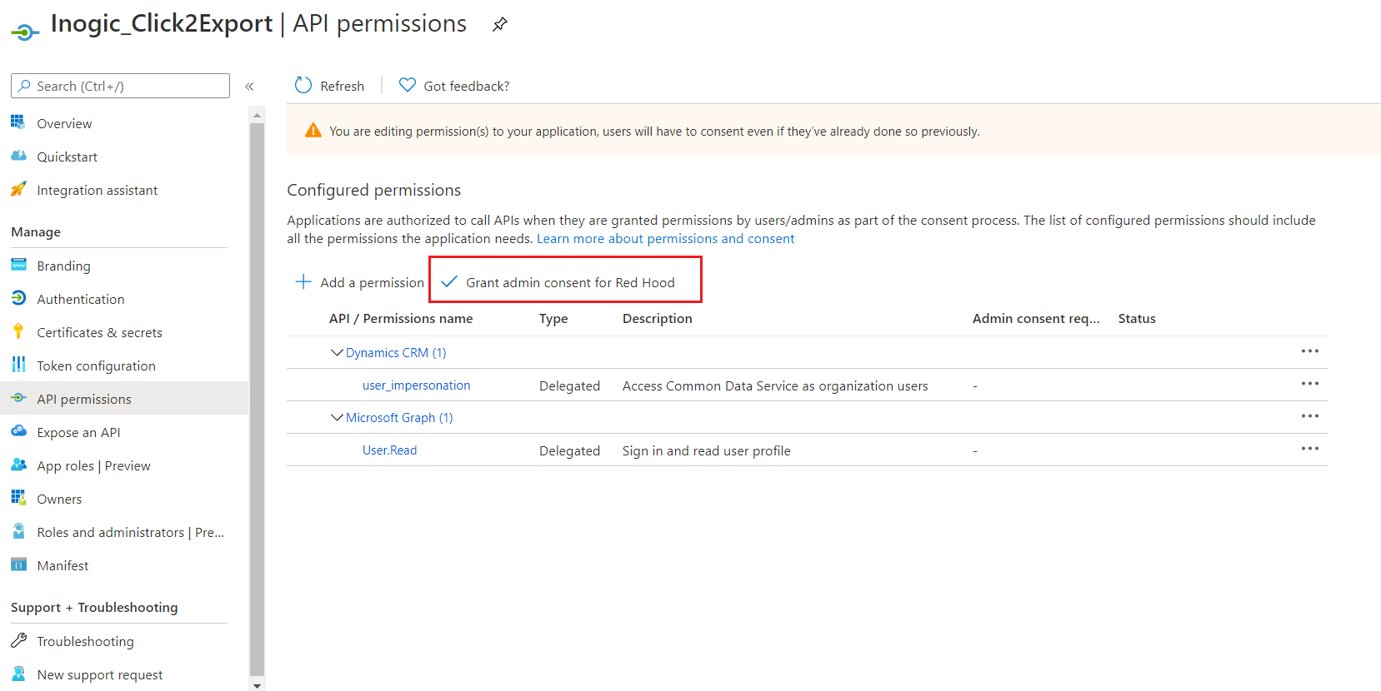Click the Roles and administrators person icon
This screenshot has height=691, width=1381.
18,531
